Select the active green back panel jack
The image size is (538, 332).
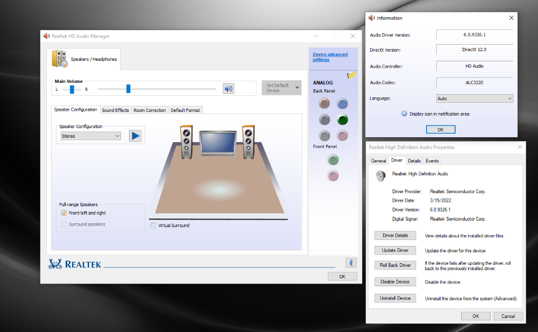(342, 119)
